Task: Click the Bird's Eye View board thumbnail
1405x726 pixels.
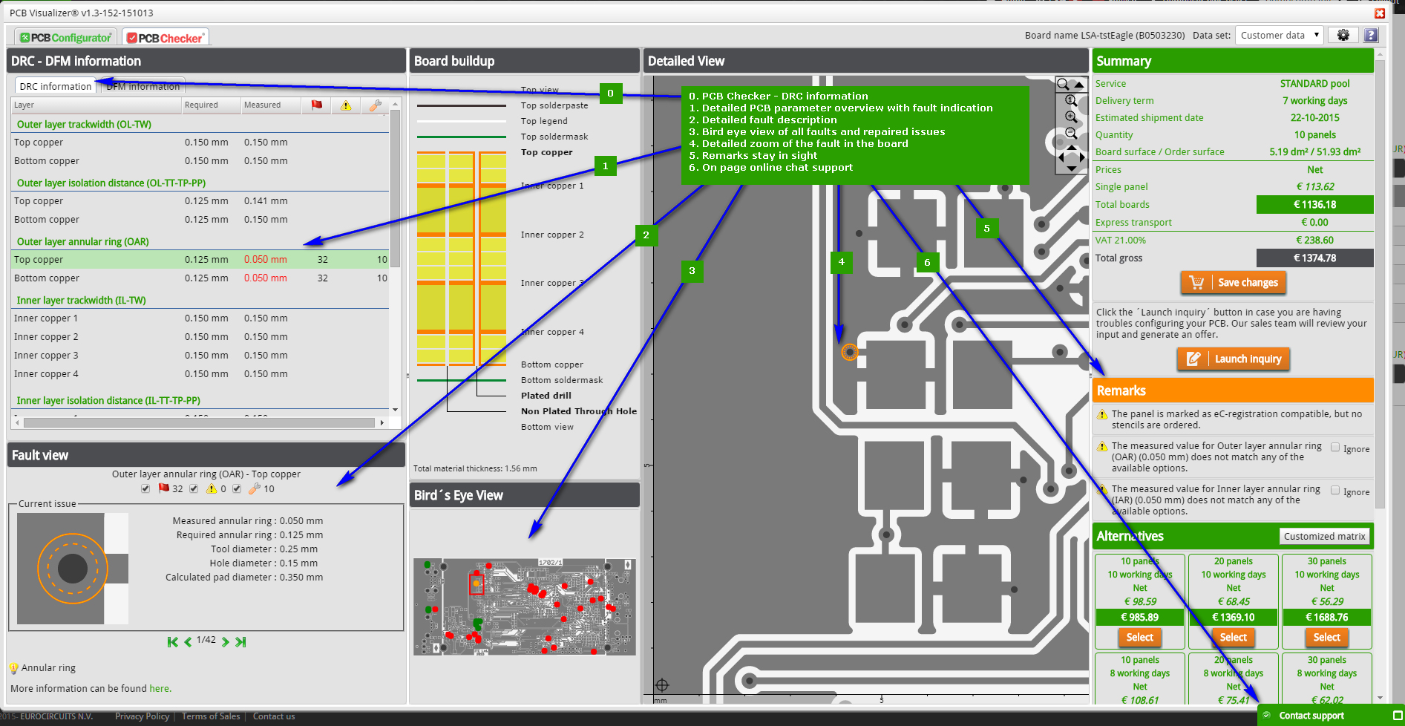Action: click(x=524, y=606)
